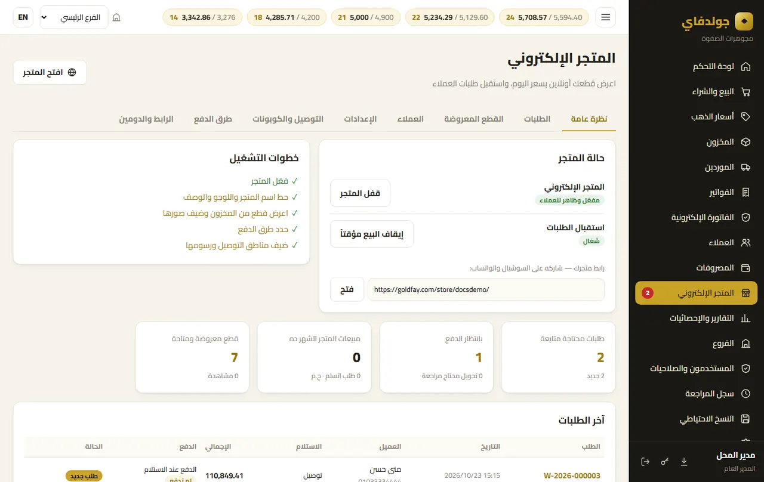Click the store URL input field
Viewport: 764px width, 482px height.
tap(486, 289)
